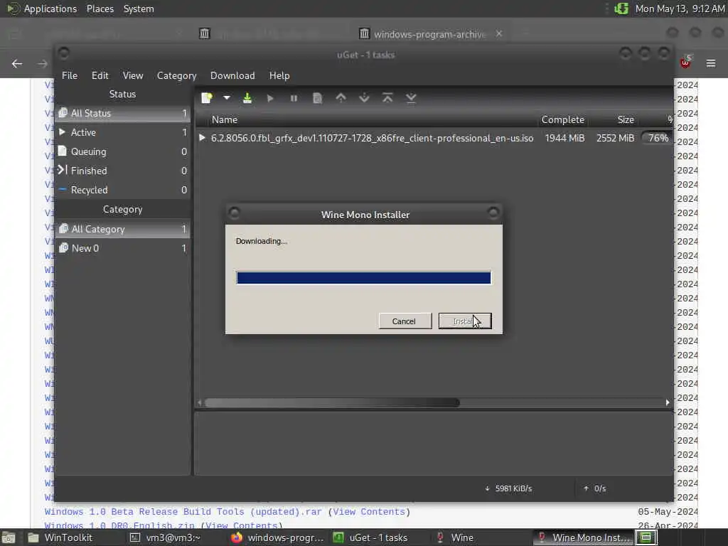Screen dimensions: 728x546
Task: Open the Category menu
Action: (176, 75)
